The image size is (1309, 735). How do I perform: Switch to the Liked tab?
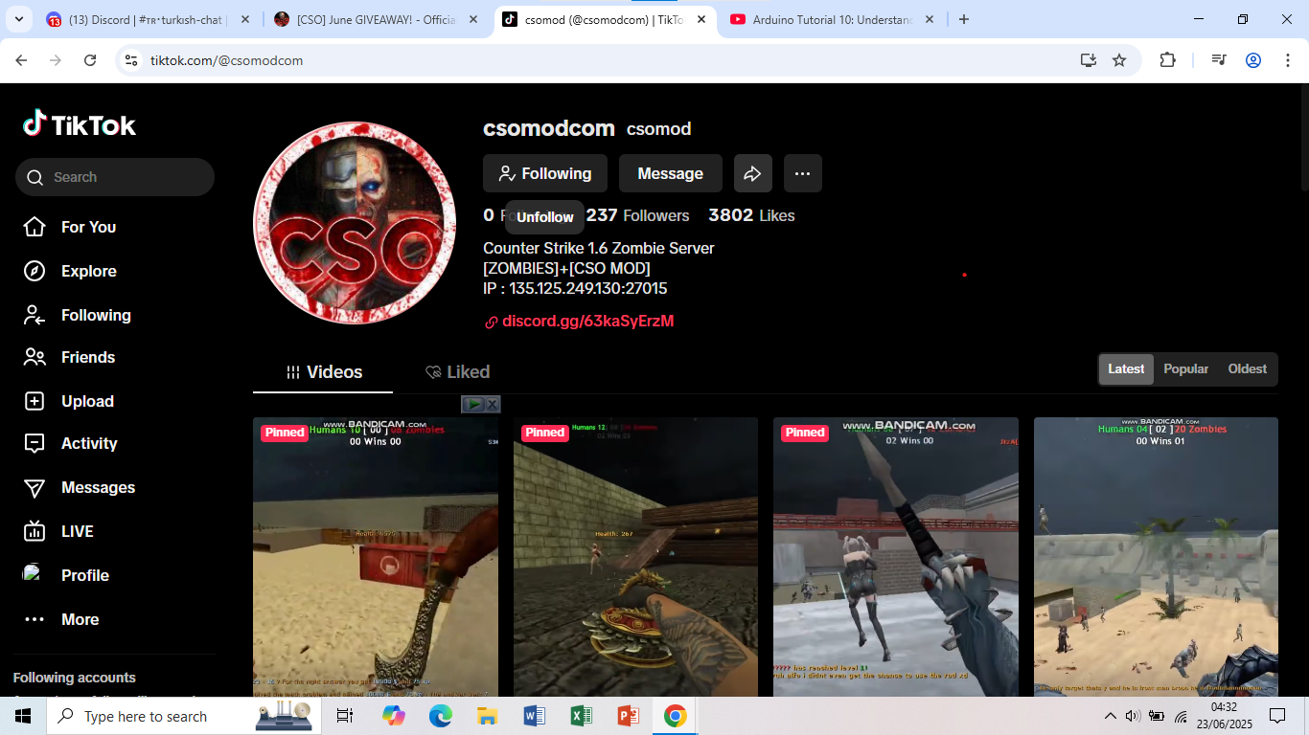tap(457, 372)
